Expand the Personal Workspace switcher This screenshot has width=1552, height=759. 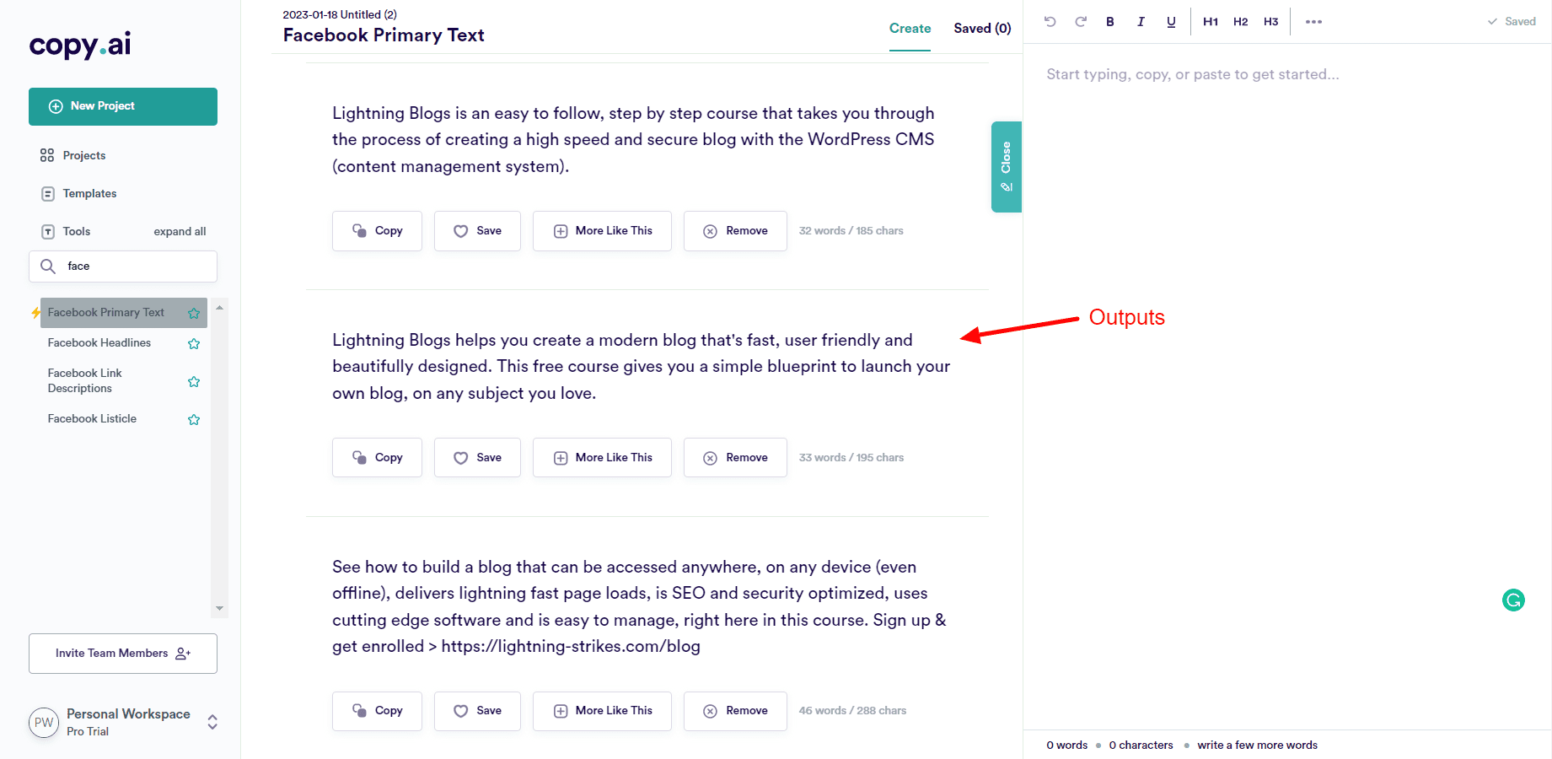click(212, 722)
